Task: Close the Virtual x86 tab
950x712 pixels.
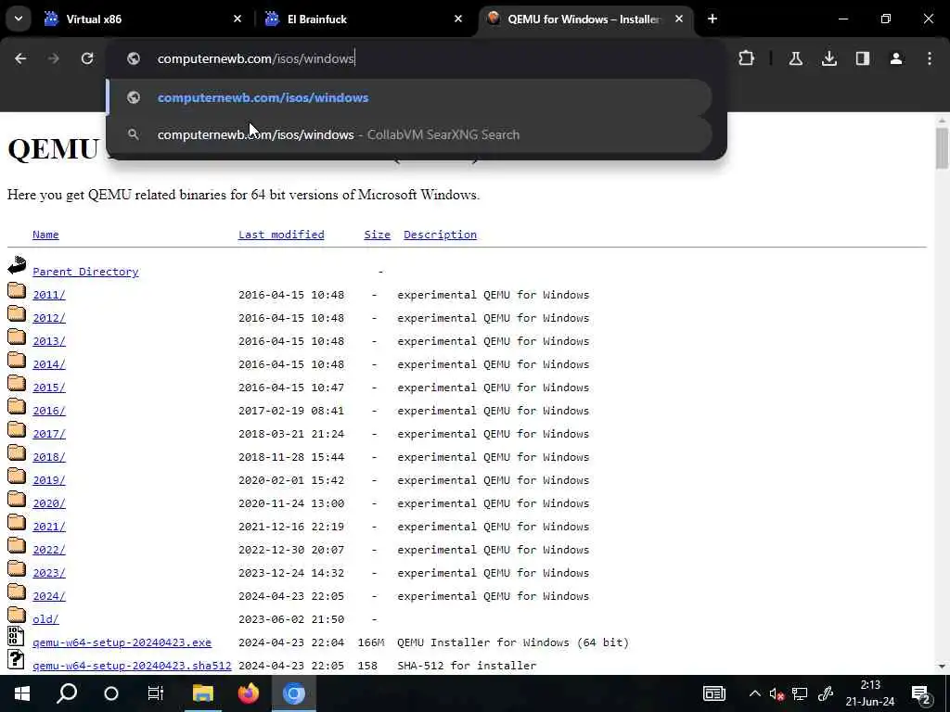Action: tap(237, 19)
